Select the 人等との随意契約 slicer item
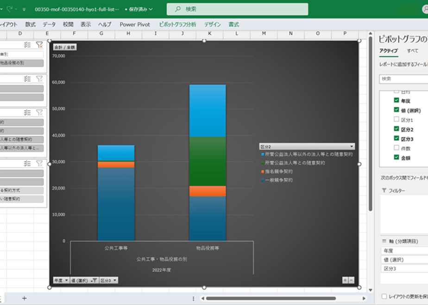Image resolution: width=428 pixels, height=305 pixels. (21, 140)
